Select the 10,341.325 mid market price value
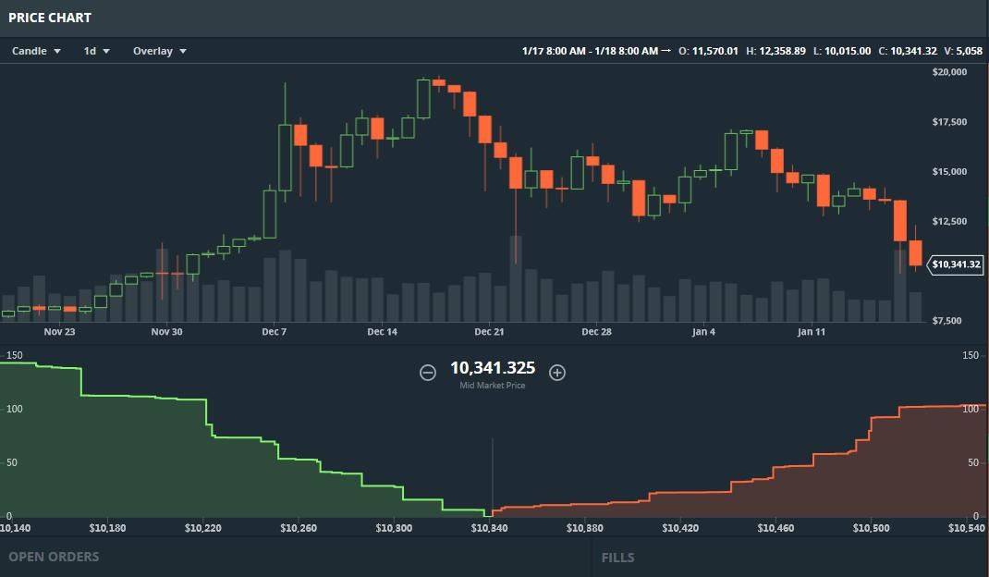This screenshot has width=989, height=577. (492, 368)
